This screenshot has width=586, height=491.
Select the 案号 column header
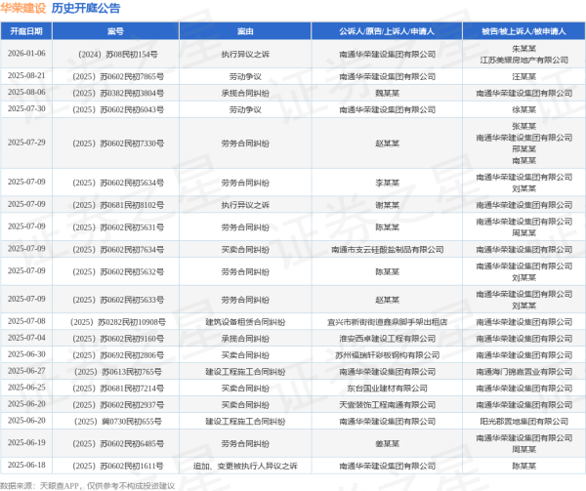(115, 31)
